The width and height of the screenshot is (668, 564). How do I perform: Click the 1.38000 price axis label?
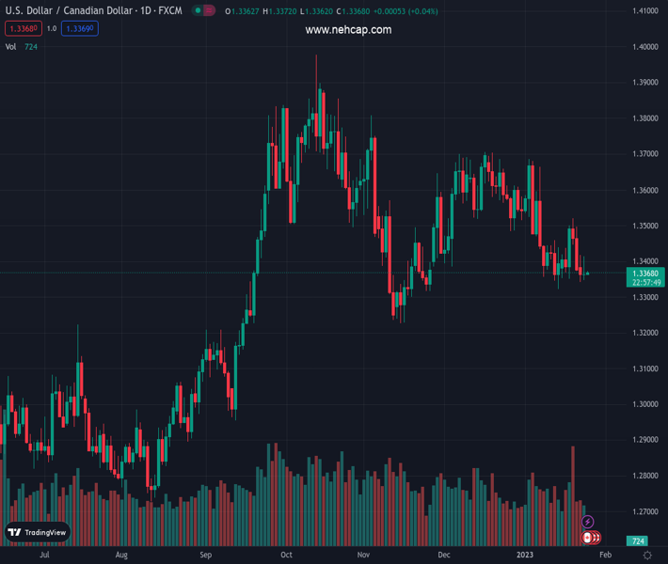pos(645,118)
